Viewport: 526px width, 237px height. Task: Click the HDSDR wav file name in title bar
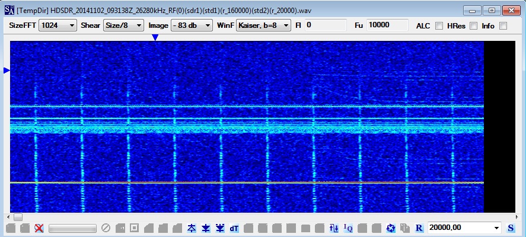click(181, 11)
